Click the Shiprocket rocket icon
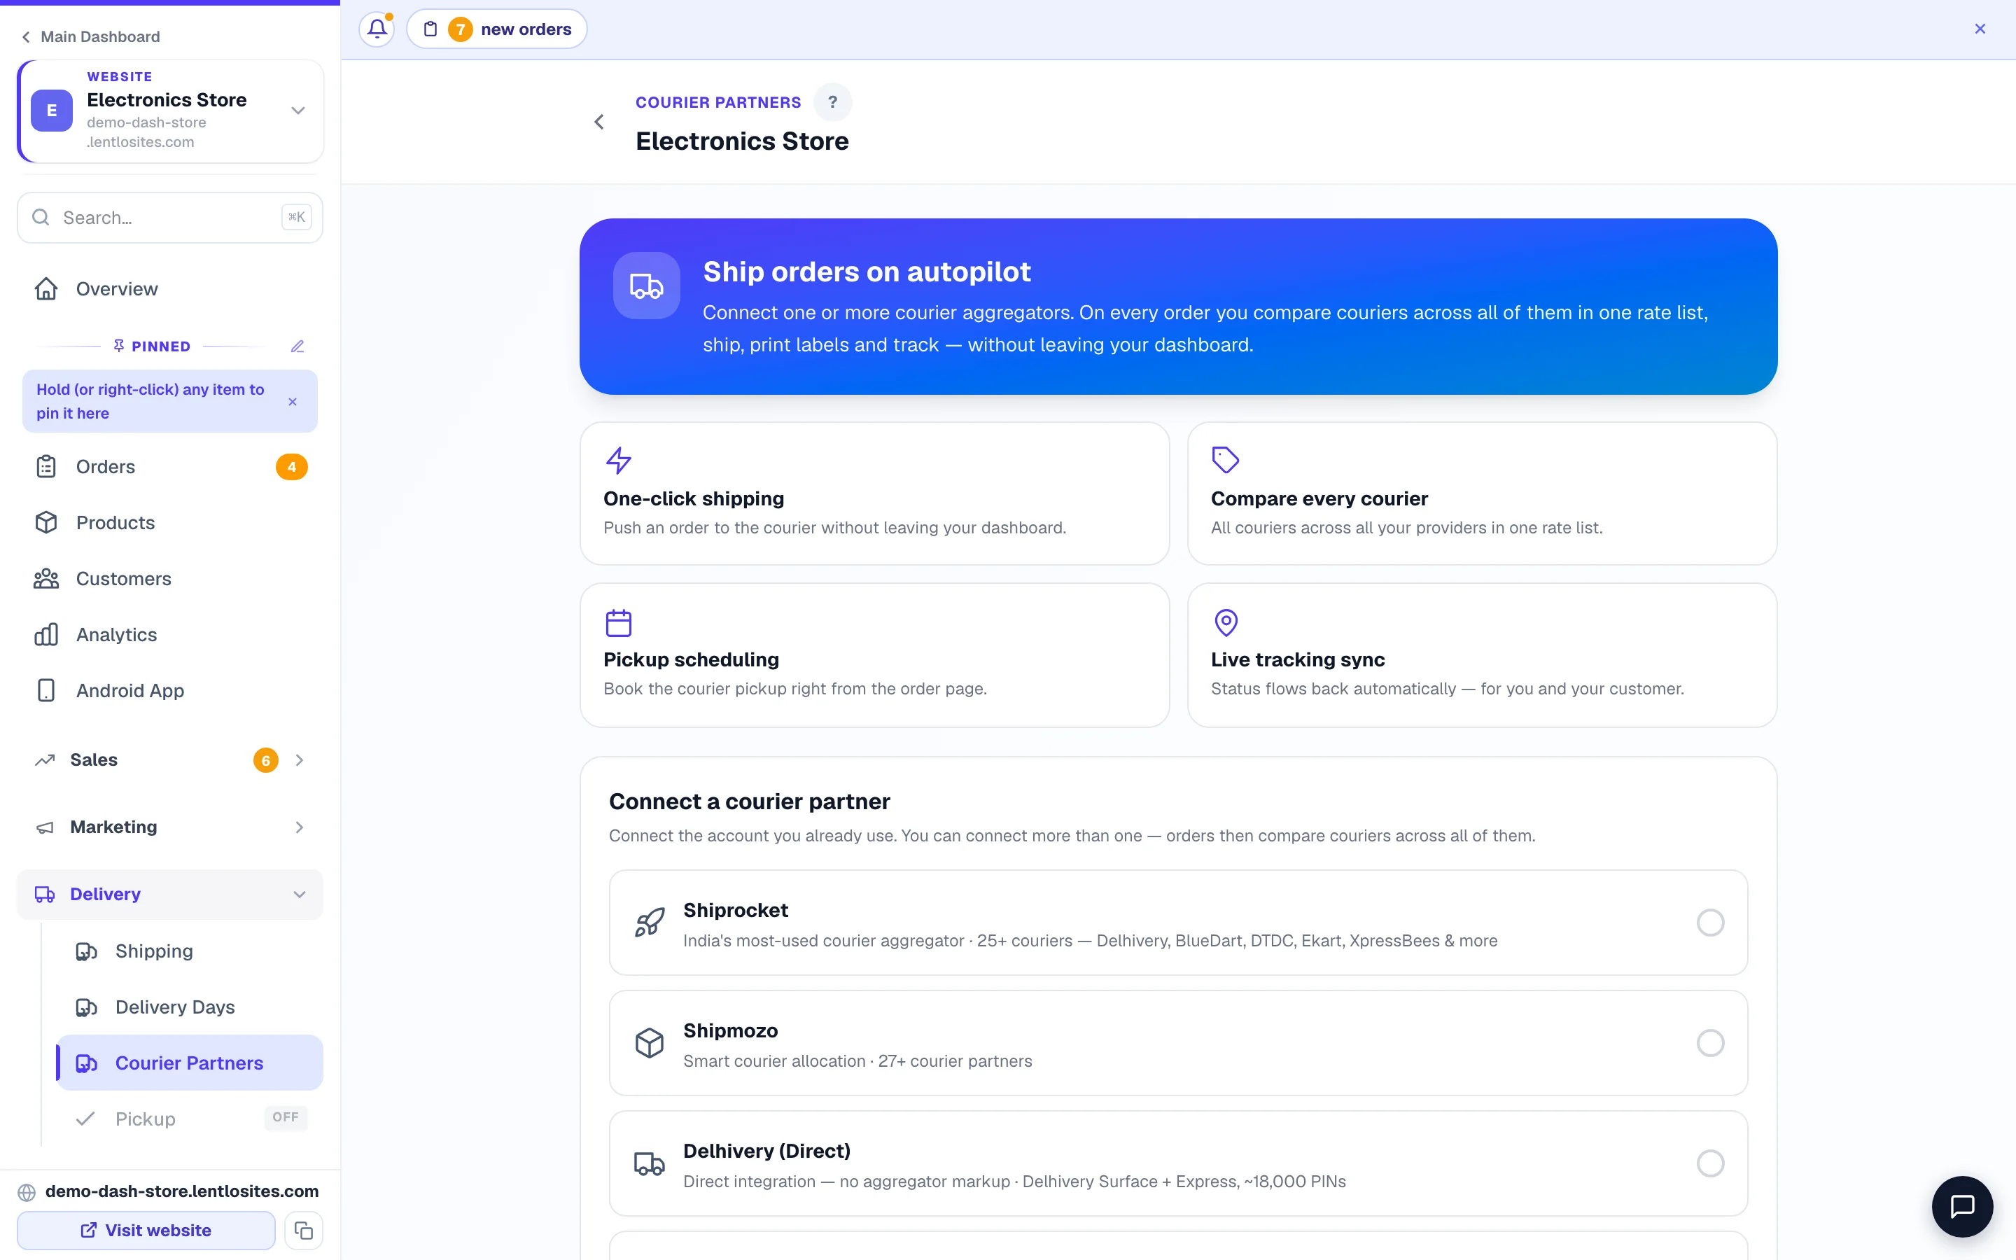The width and height of the screenshot is (2016, 1260). click(650, 923)
